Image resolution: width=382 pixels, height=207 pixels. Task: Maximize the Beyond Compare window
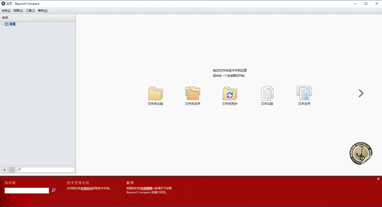tap(366, 4)
